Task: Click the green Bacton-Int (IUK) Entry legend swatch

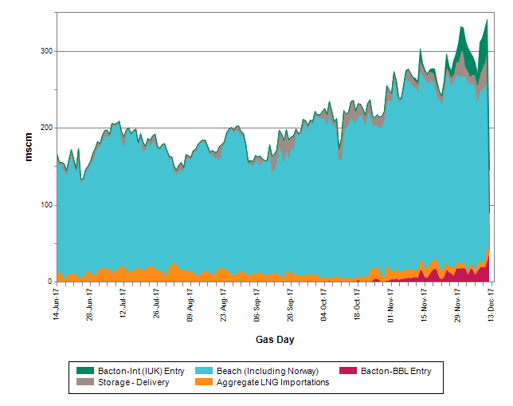Action: (x=86, y=371)
